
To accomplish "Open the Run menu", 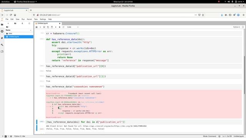I will (x=23, y=19).
